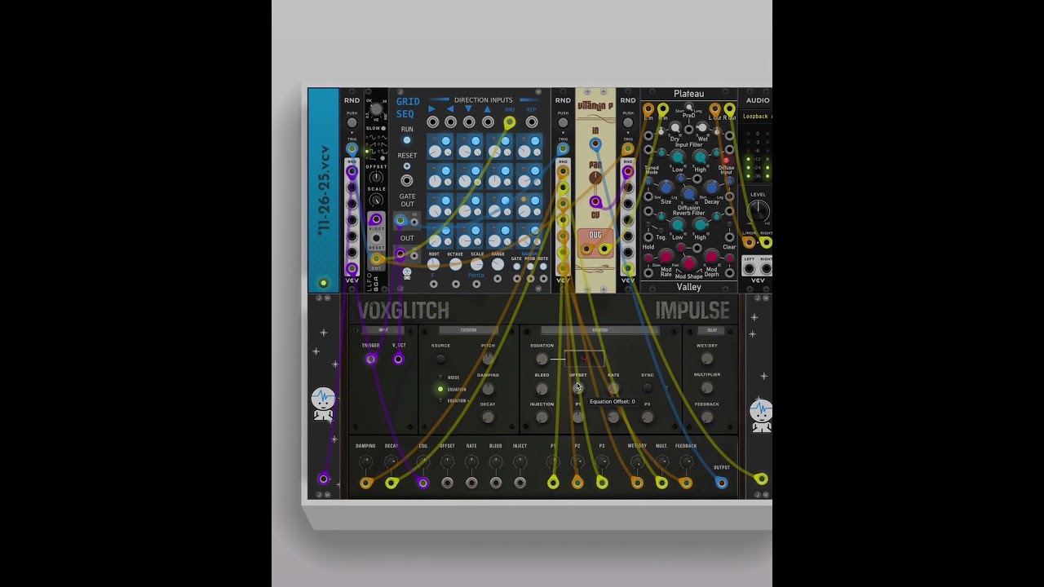Click the down-arrow direction input jack

(469, 122)
